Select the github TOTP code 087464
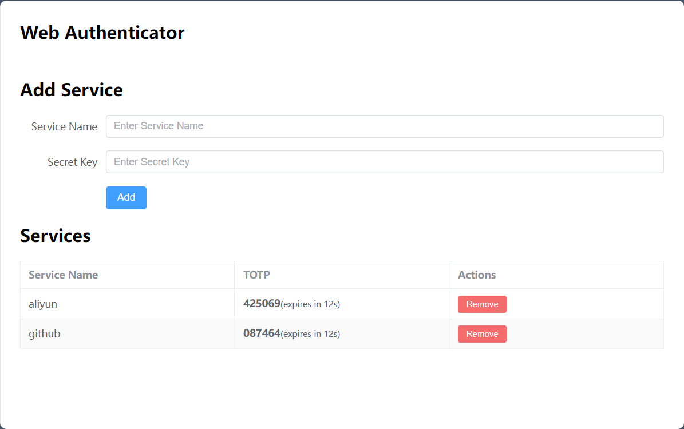Viewport: 684px width, 429px height. (262, 333)
